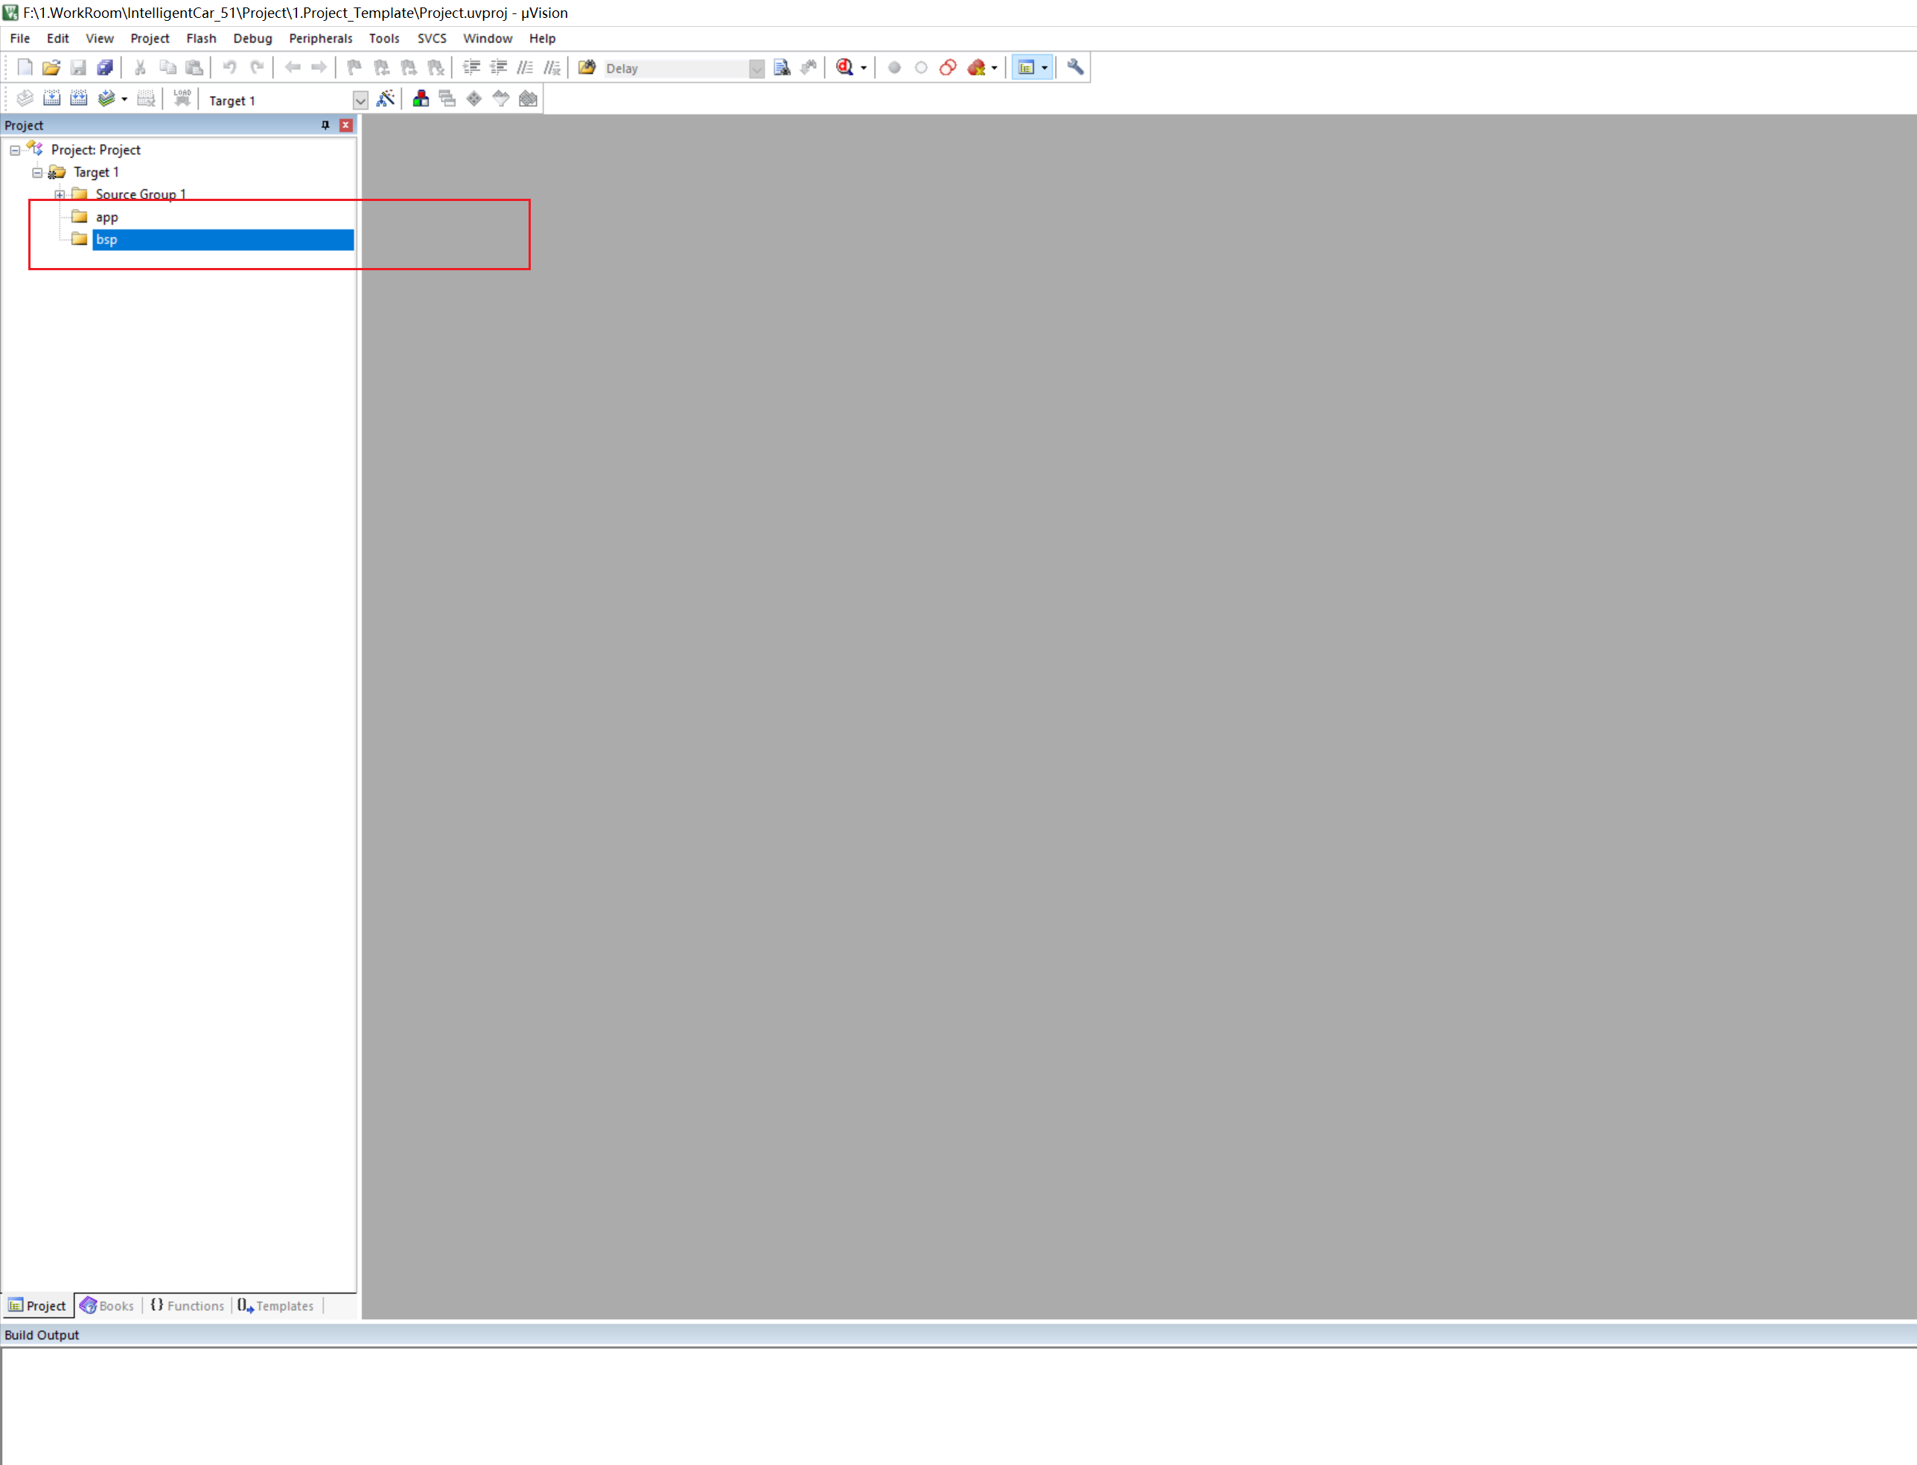Clear all bookmarks with the last flag icon
This screenshot has width=1917, height=1465.
[436, 67]
